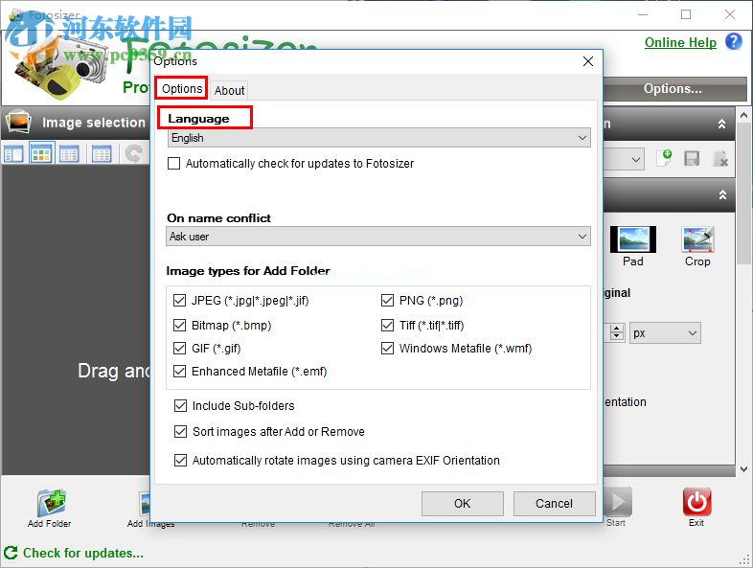Uncheck the JPEG image type checkbox

tap(180, 301)
